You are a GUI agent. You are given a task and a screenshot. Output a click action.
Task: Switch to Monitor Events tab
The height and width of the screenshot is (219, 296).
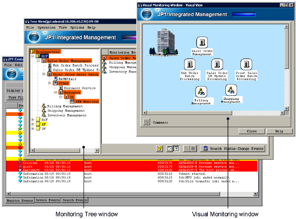(x=20, y=200)
